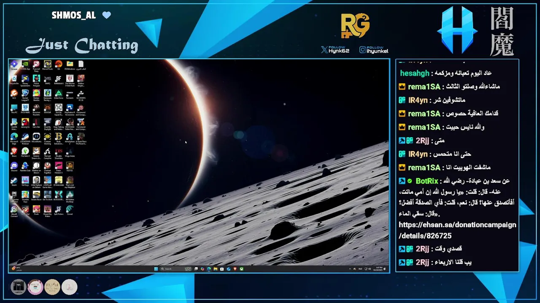This screenshot has width=540, height=303.
Task: Open the GCC desktop shortcut
Action: [14, 95]
